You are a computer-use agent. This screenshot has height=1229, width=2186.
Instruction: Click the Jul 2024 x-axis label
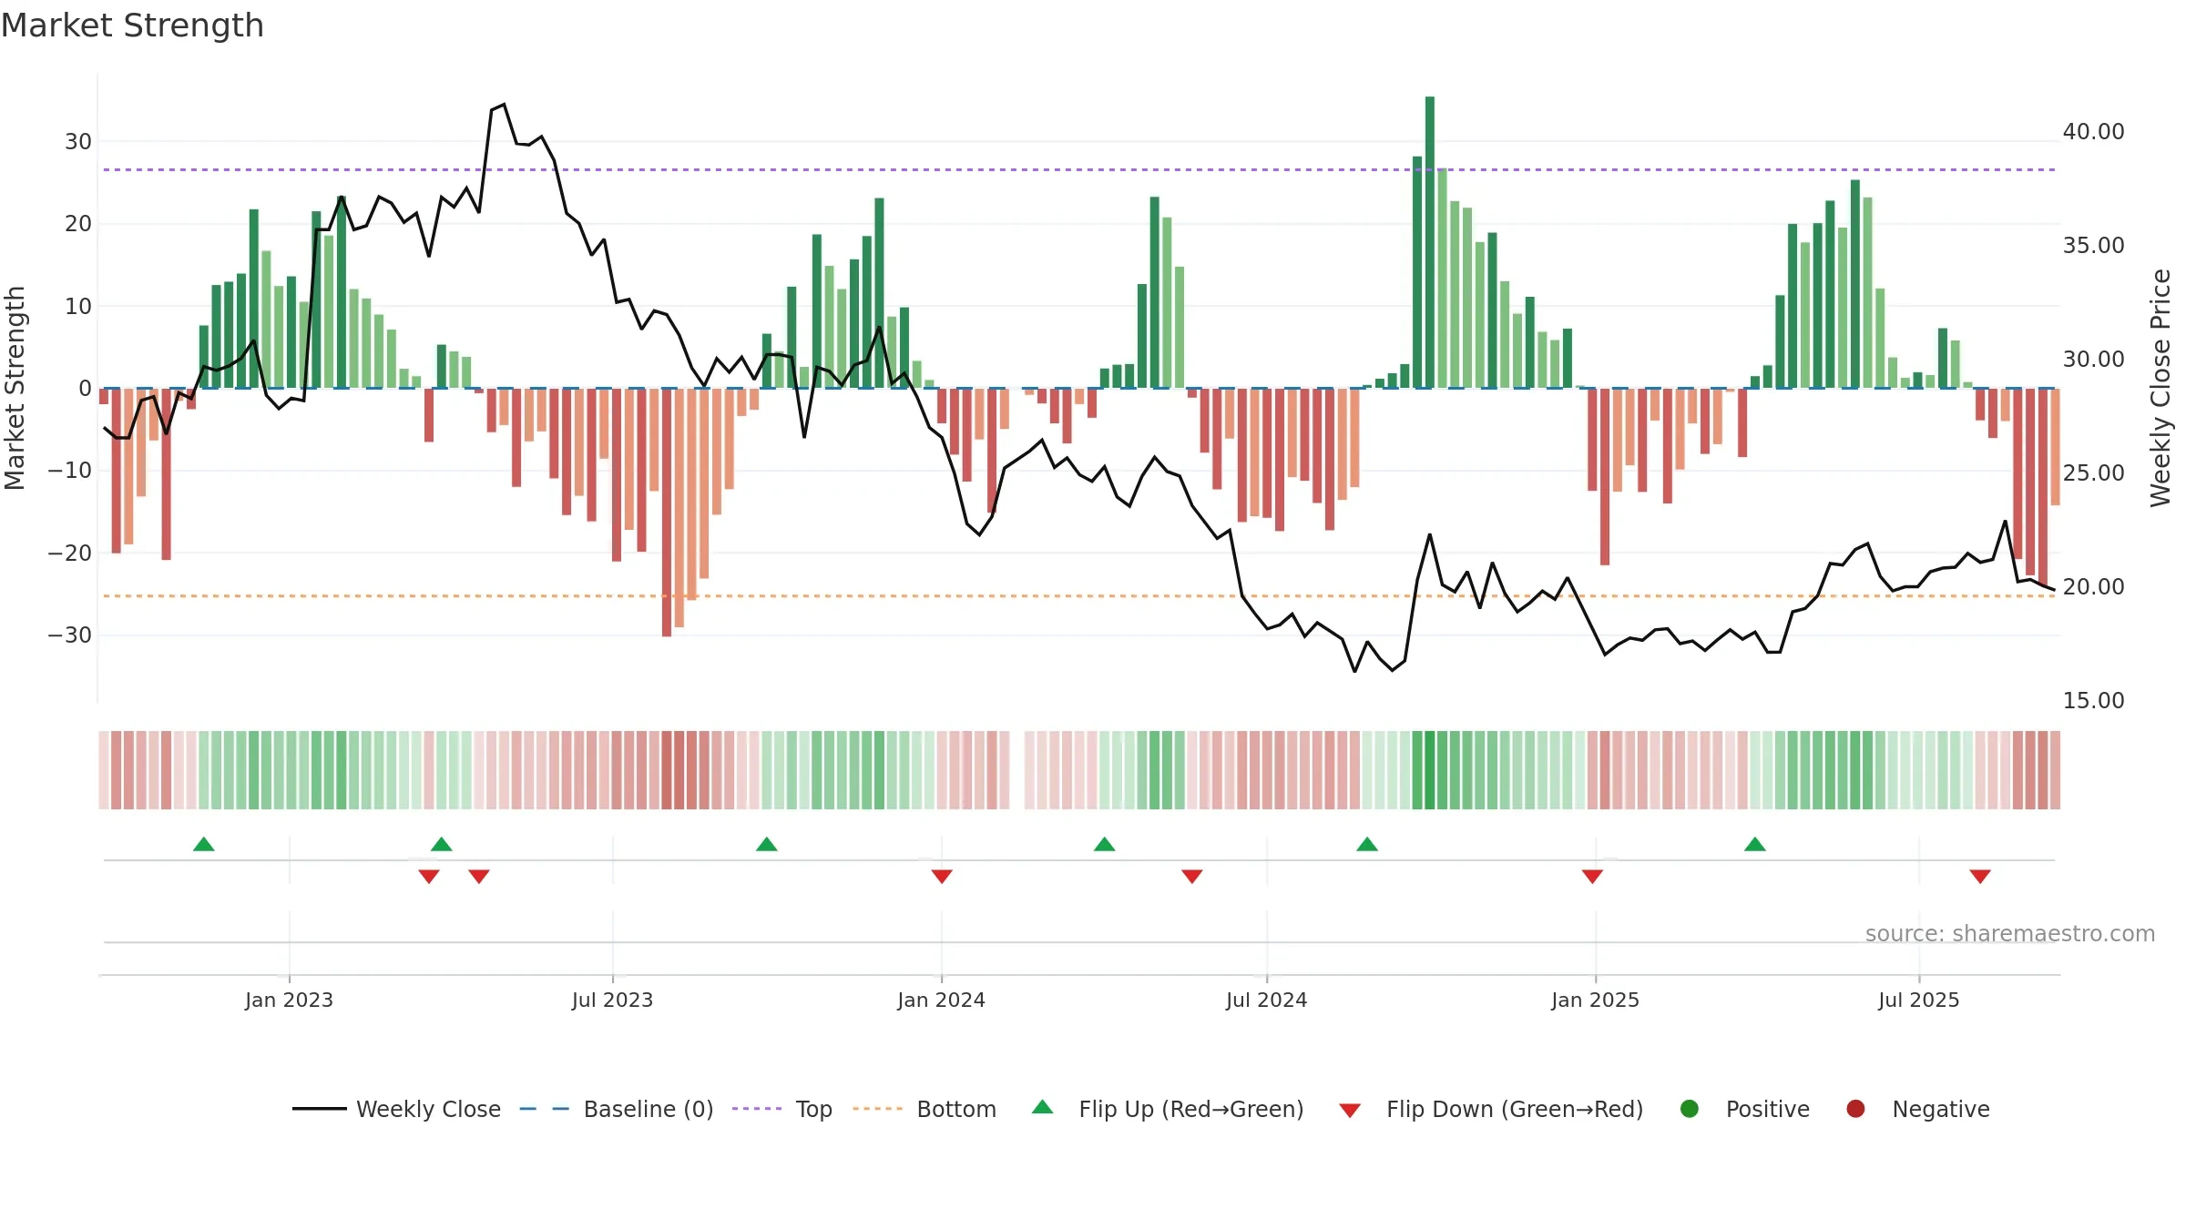pos(1266,1000)
